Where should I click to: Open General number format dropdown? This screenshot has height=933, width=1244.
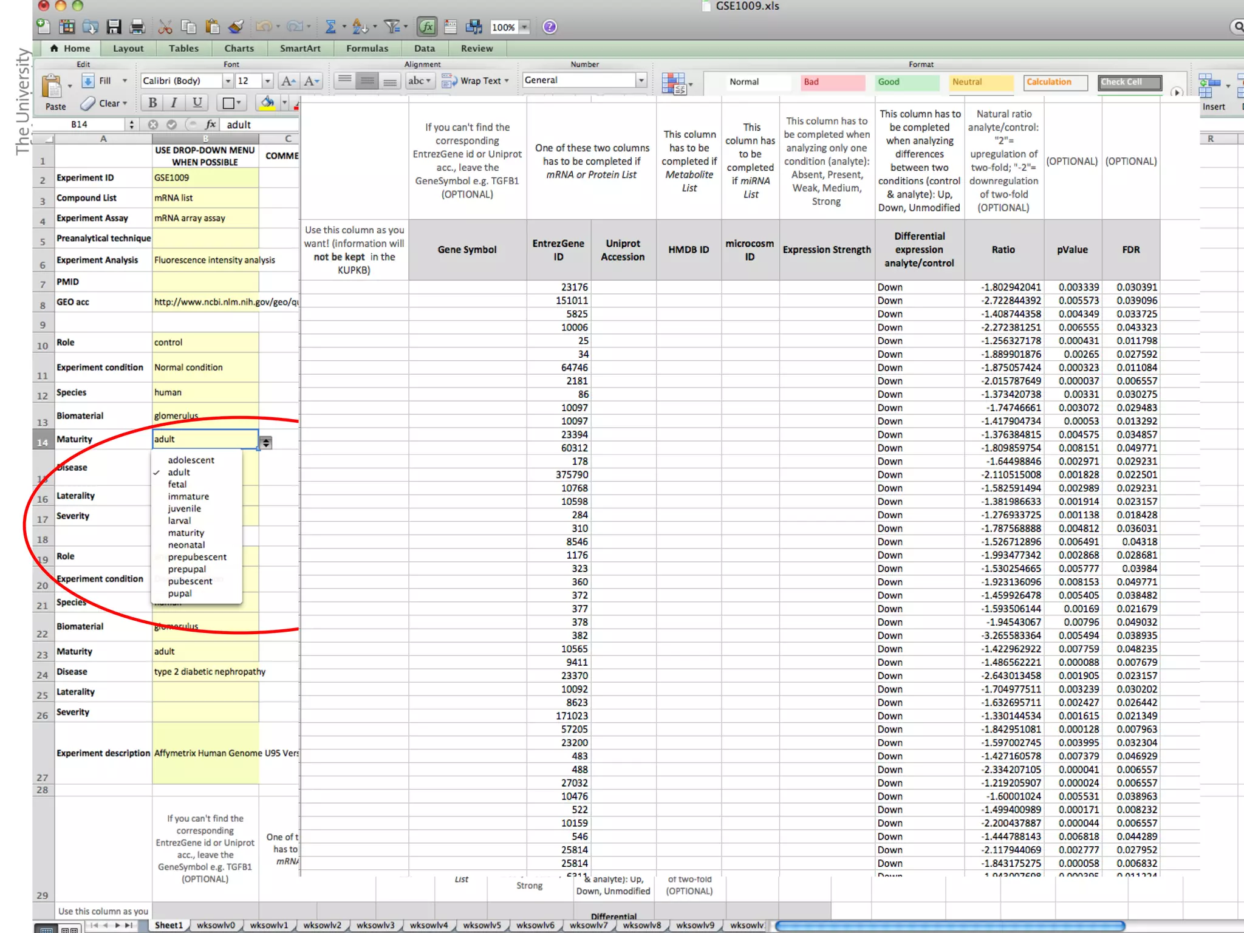[x=641, y=80]
